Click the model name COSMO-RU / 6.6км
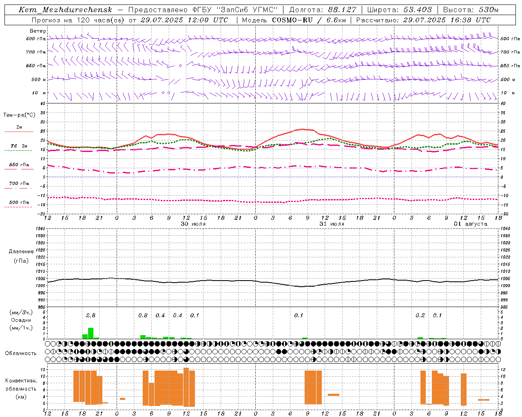 point(309,20)
